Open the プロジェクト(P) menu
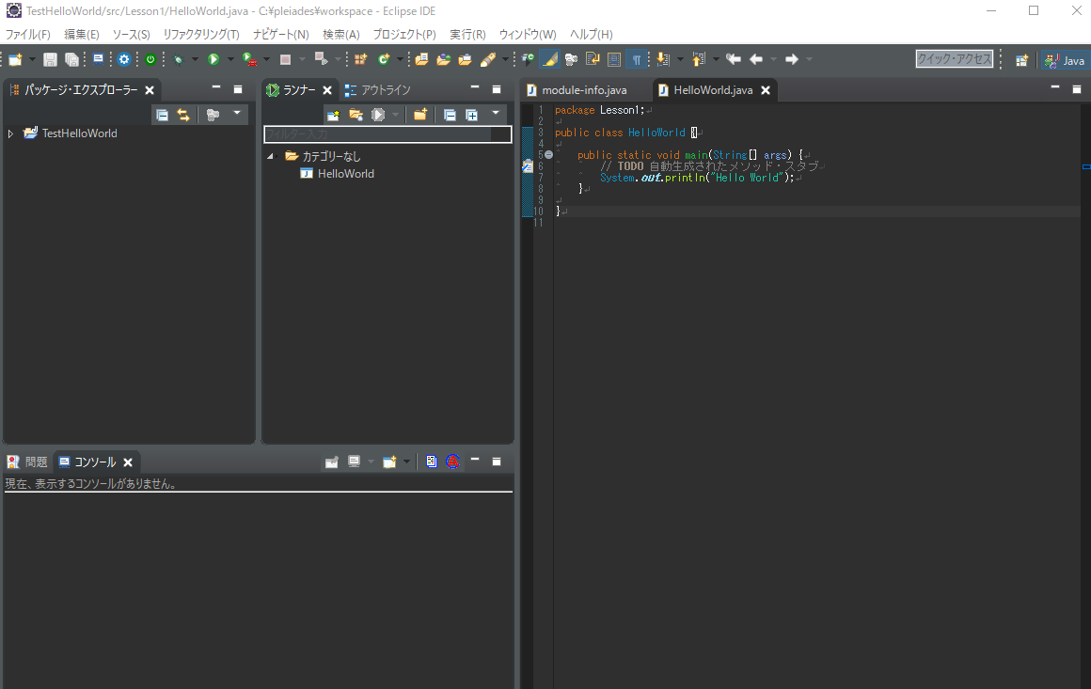The height and width of the screenshot is (689, 1091). click(404, 34)
